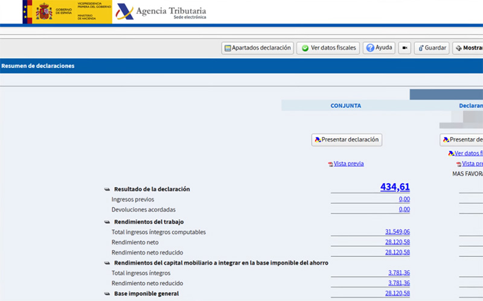Open result amount 434,61

pyautogui.click(x=395, y=187)
